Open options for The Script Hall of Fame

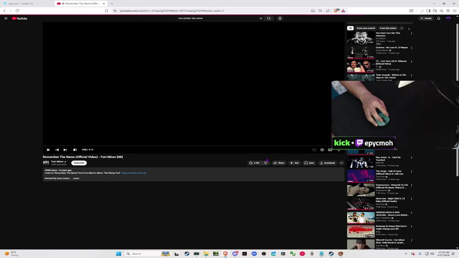(x=411, y=171)
